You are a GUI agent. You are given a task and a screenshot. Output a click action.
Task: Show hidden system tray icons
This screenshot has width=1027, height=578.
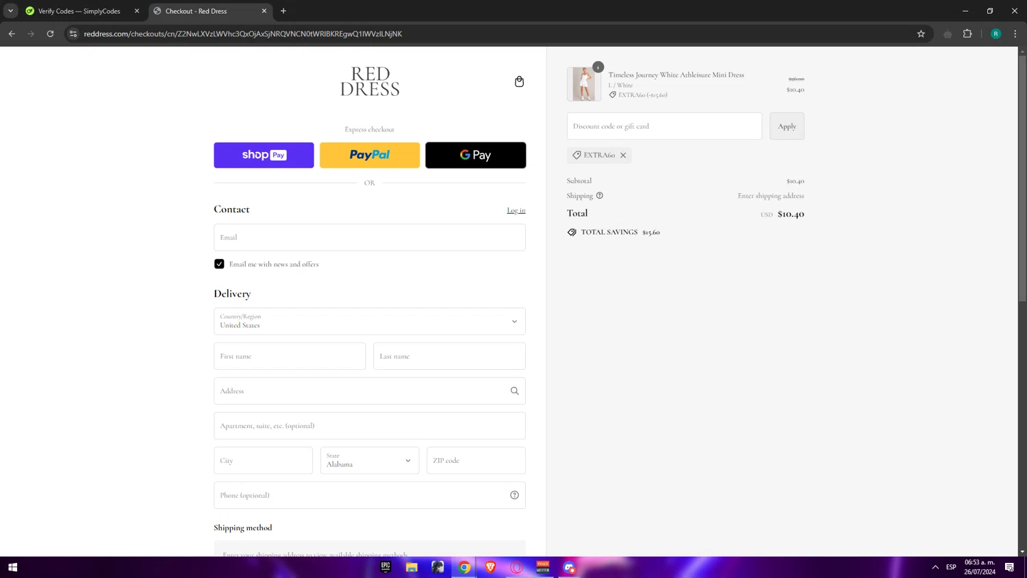[x=935, y=567]
